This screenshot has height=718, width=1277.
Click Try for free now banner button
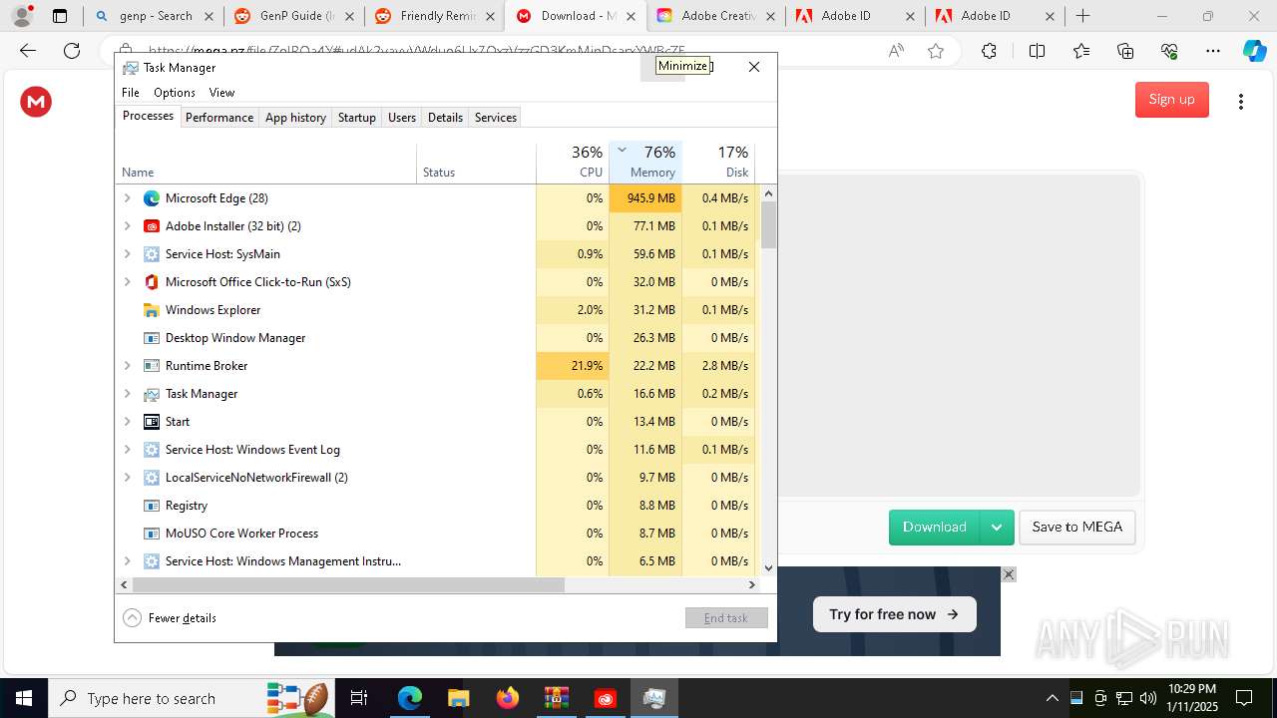click(894, 614)
